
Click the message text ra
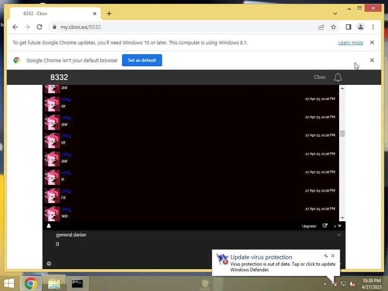pos(63,197)
